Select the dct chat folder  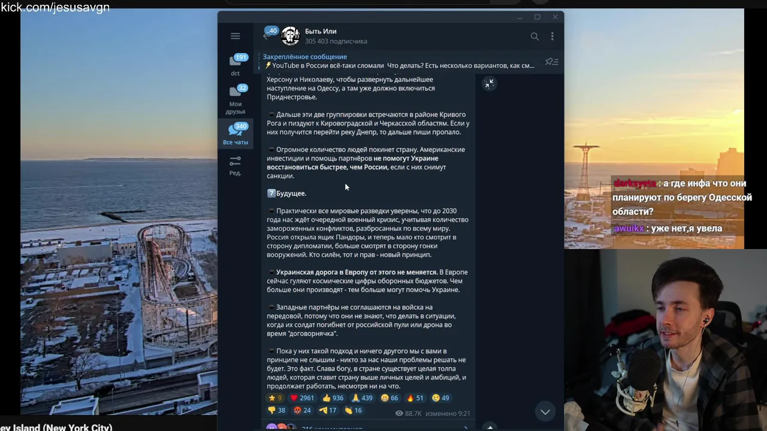pos(235,65)
